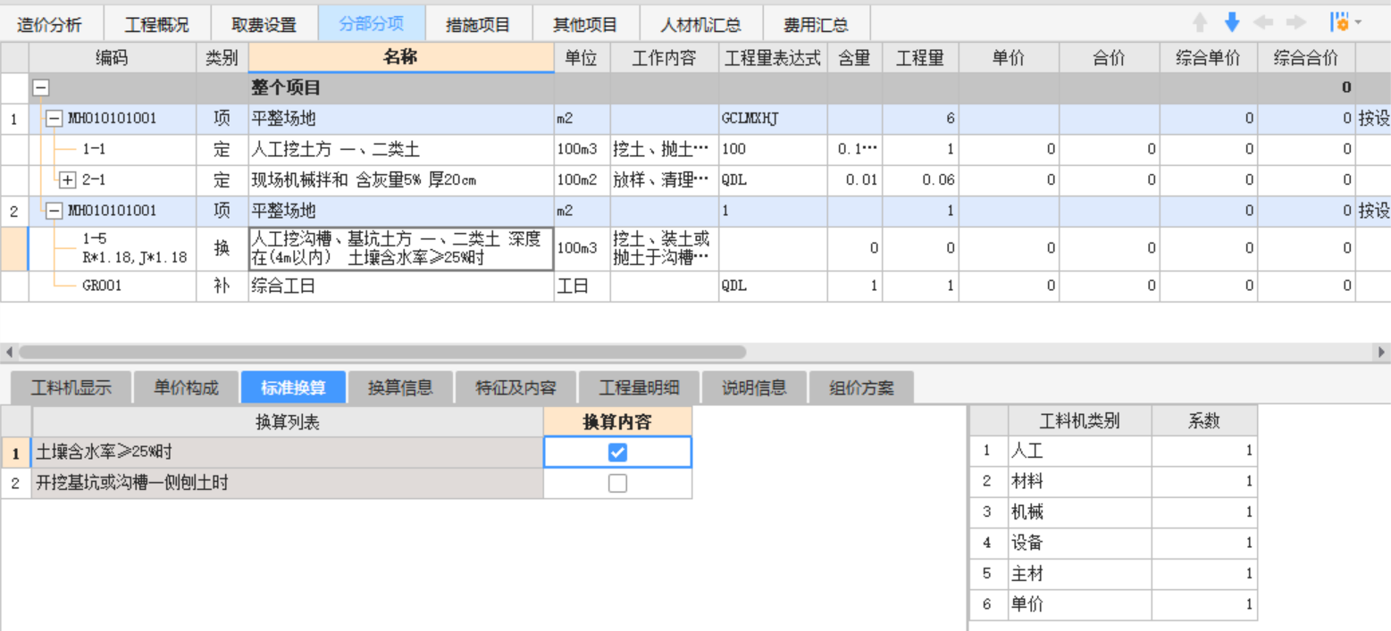
Task: Toggle the checked 换算内容 checkbox off
Action: [x=616, y=452]
